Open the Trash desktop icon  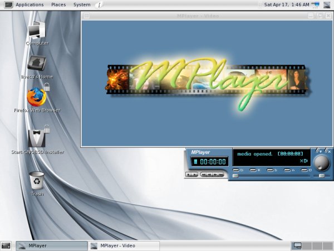(37, 184)
